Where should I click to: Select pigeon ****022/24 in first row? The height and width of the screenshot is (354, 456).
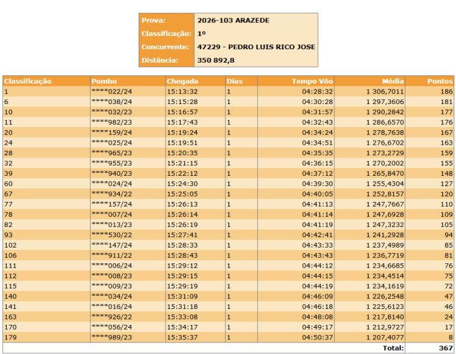[111, 91]
